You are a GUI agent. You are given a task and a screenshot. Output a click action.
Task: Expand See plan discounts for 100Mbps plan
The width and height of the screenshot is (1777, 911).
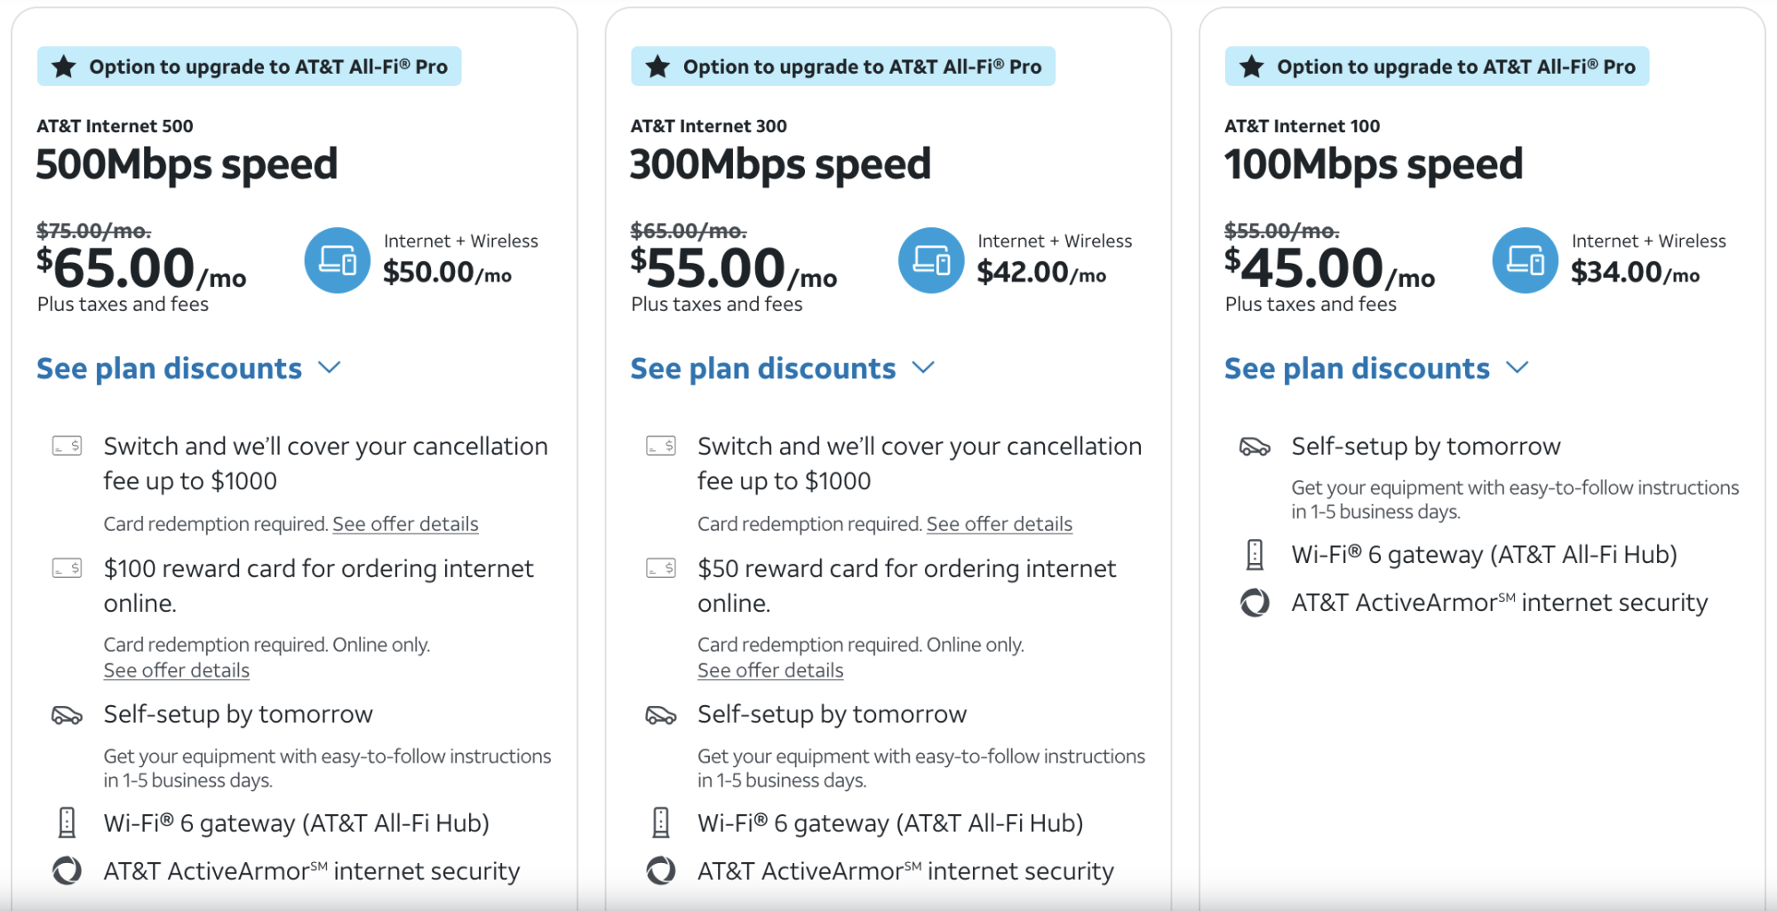tap(1375, 368)
